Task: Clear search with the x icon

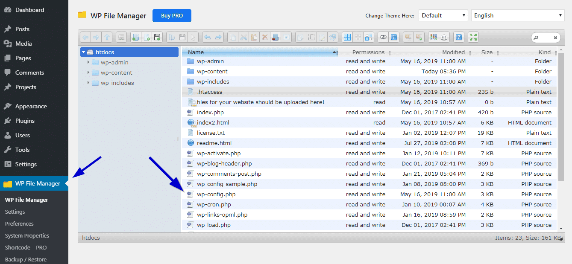Action: (x=555, y=38)
